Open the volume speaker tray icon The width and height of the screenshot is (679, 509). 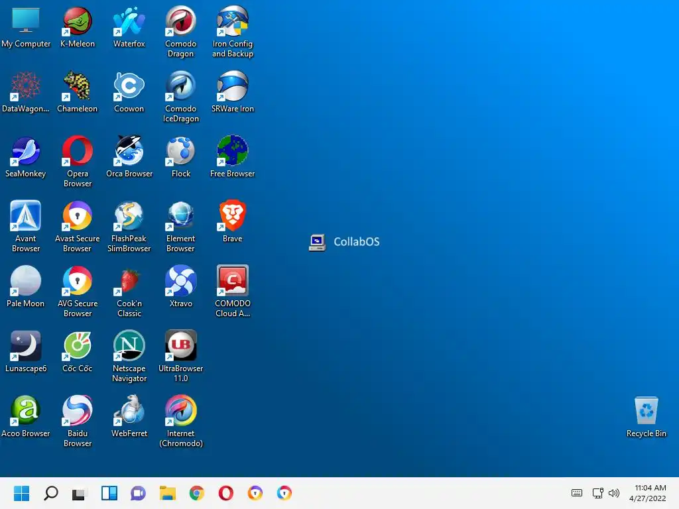click(x=614, y=493)
